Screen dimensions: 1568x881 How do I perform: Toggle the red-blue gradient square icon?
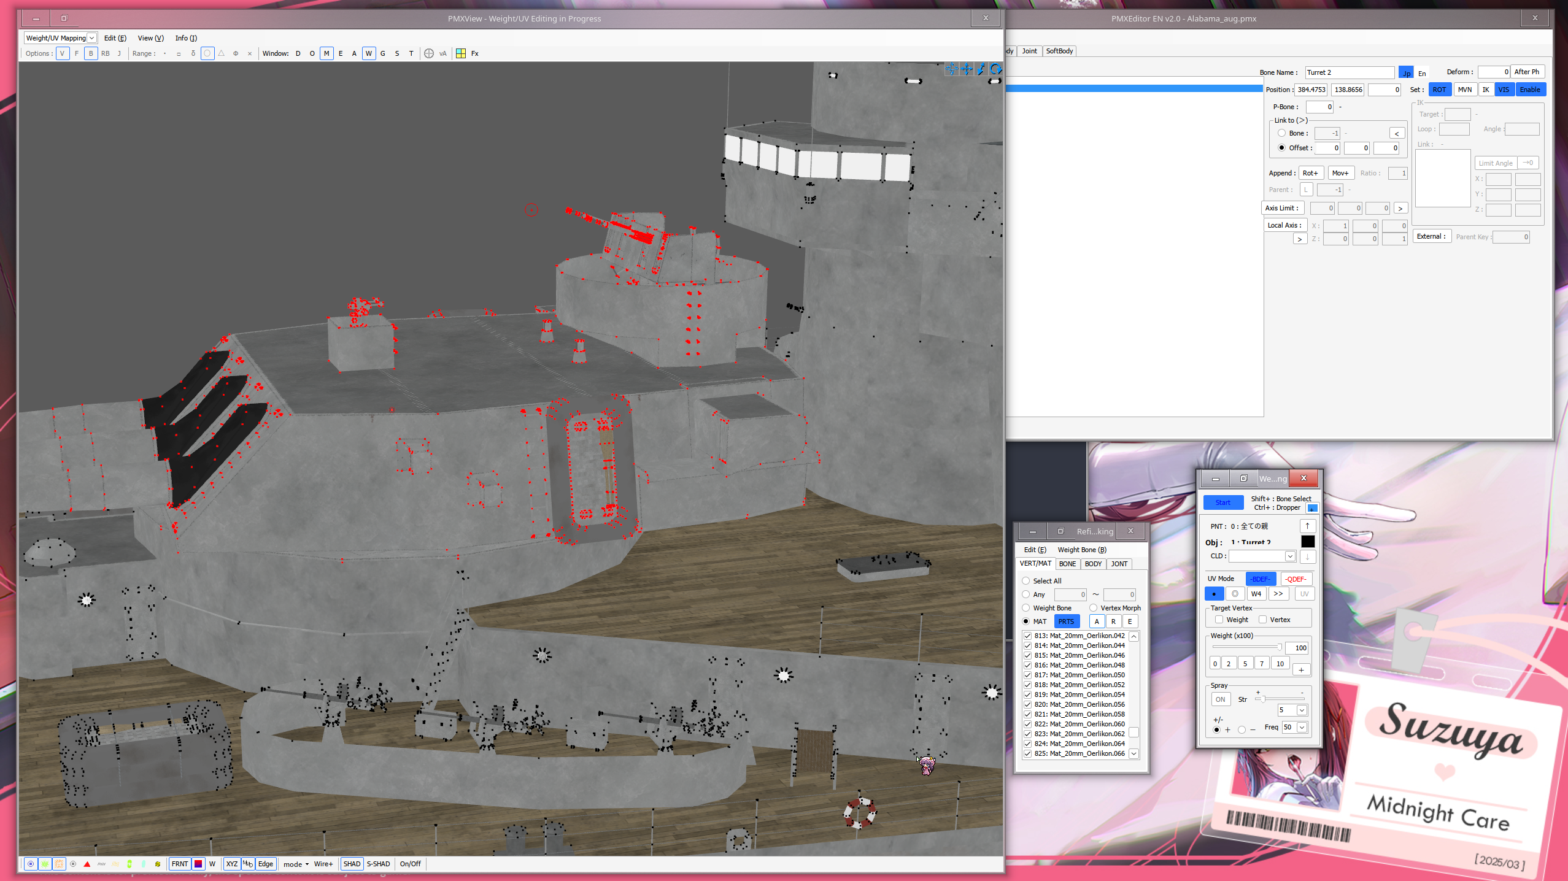(198, 864)
